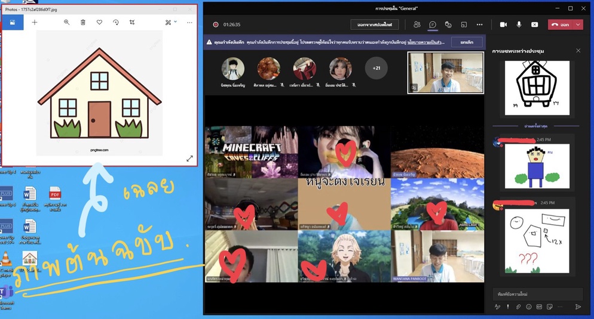Viewport: 594px width, 319px height.
Task: Close the meeting chat panel
Action: coord(578,51)
